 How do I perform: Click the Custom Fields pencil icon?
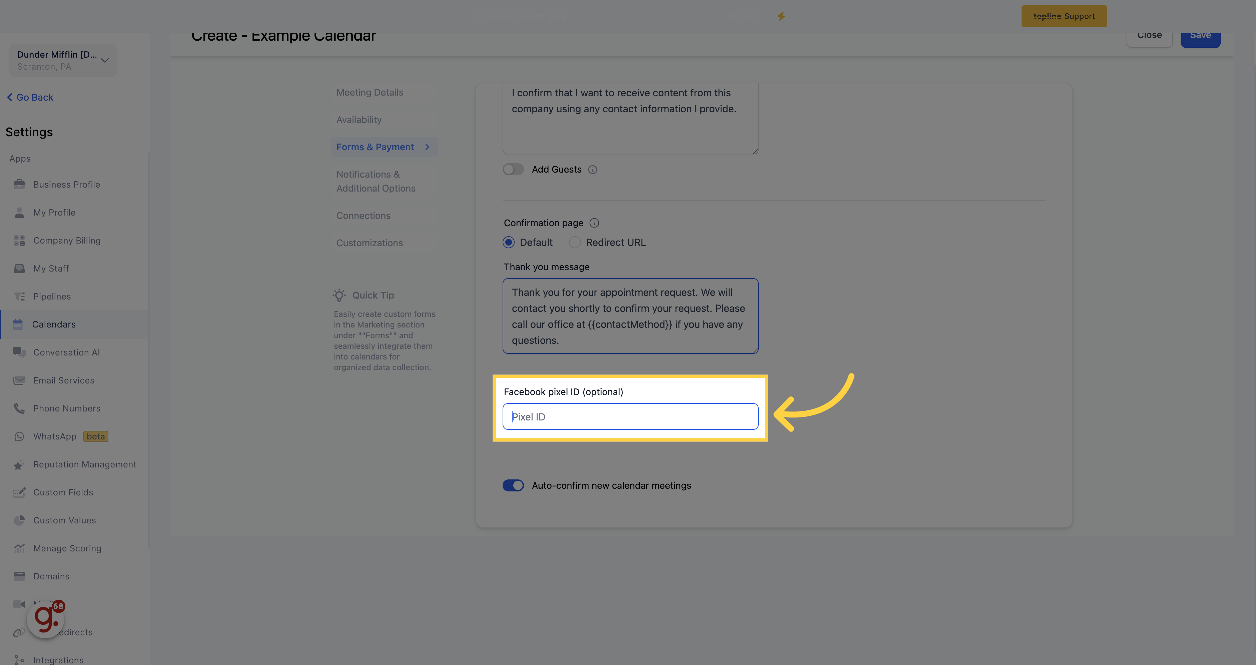pyautogui.click(x=19, y=492)
